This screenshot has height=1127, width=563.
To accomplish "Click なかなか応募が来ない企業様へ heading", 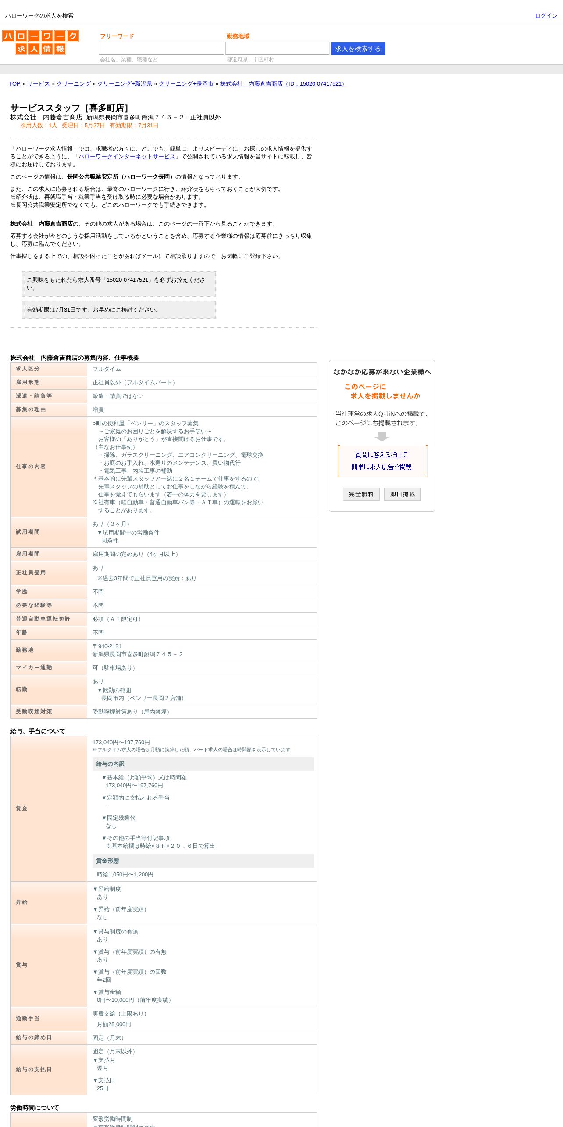I will [382, 372].
